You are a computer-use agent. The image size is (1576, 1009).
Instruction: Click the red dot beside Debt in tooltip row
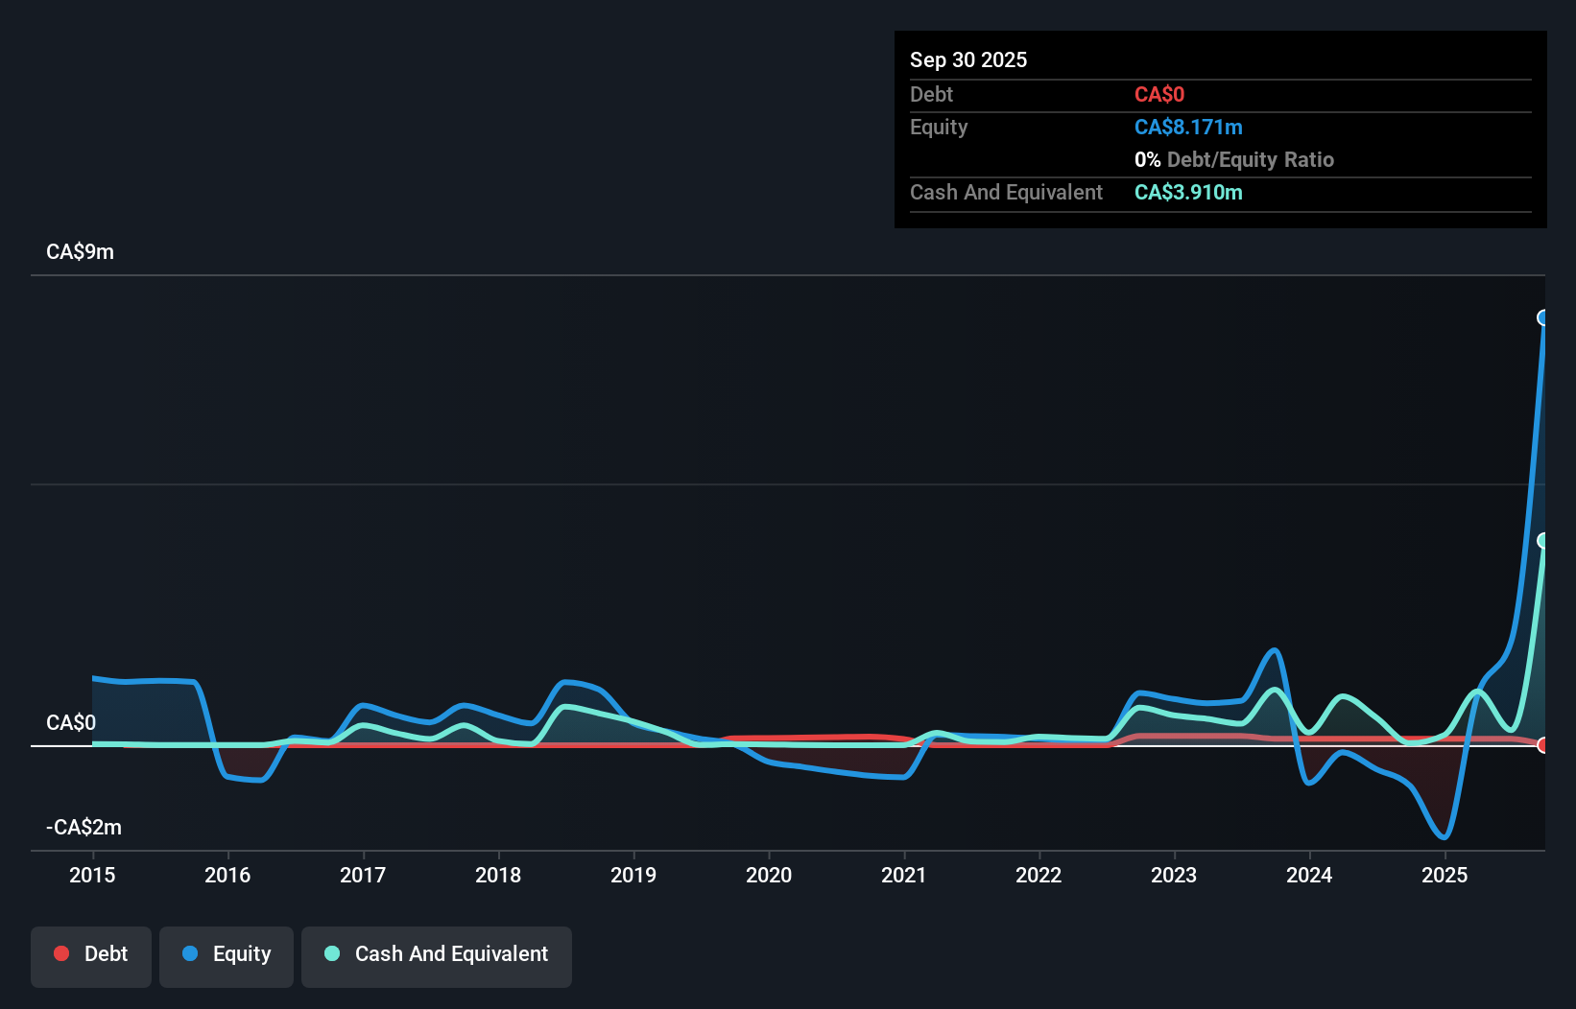pos(1158,94)
